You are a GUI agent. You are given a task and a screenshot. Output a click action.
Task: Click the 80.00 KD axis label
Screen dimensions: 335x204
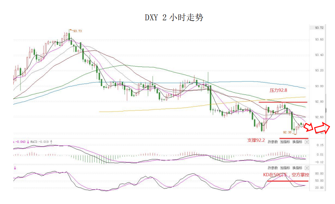[319, 173]
